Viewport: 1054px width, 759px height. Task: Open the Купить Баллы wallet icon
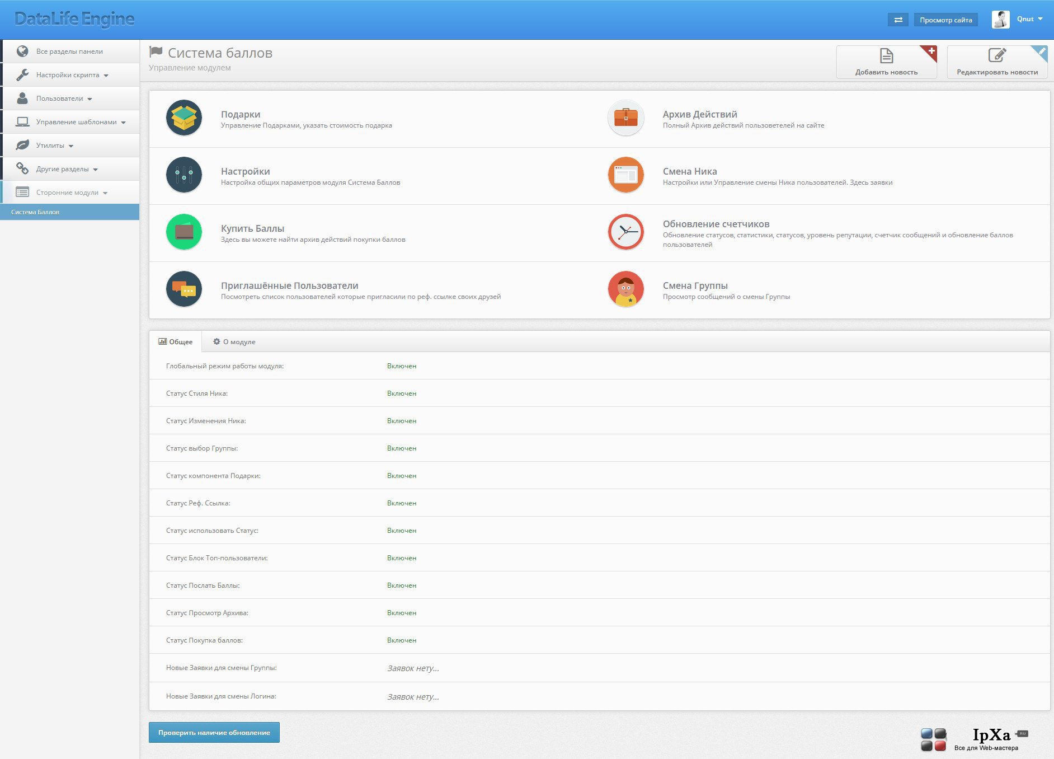pos(184,232)
